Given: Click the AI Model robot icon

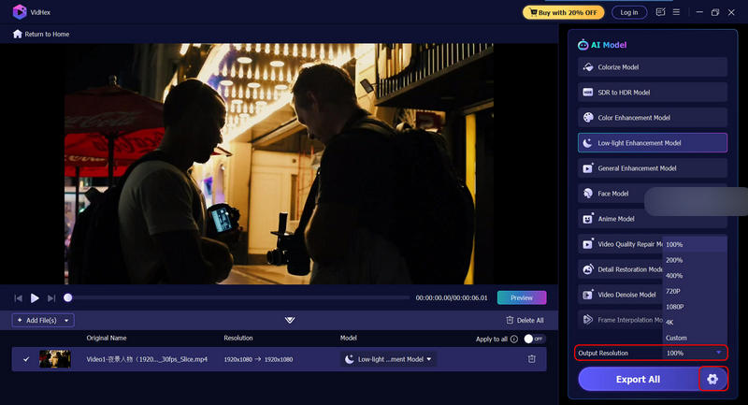Looking at the screenshot, I should [x=583, y=45].
